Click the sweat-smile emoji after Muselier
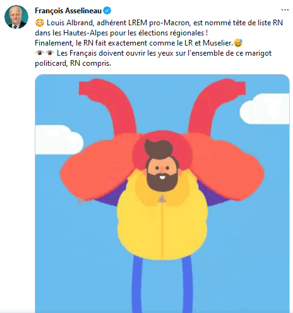 238,43
